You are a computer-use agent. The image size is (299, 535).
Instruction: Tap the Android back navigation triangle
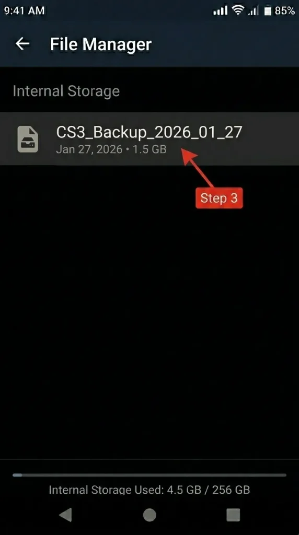[65, 515]
